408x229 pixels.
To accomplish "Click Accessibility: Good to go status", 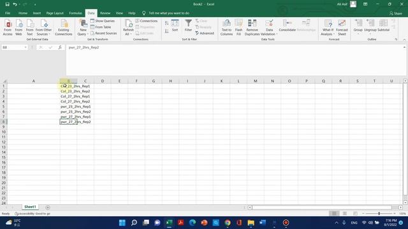I will tap(33, 214).
